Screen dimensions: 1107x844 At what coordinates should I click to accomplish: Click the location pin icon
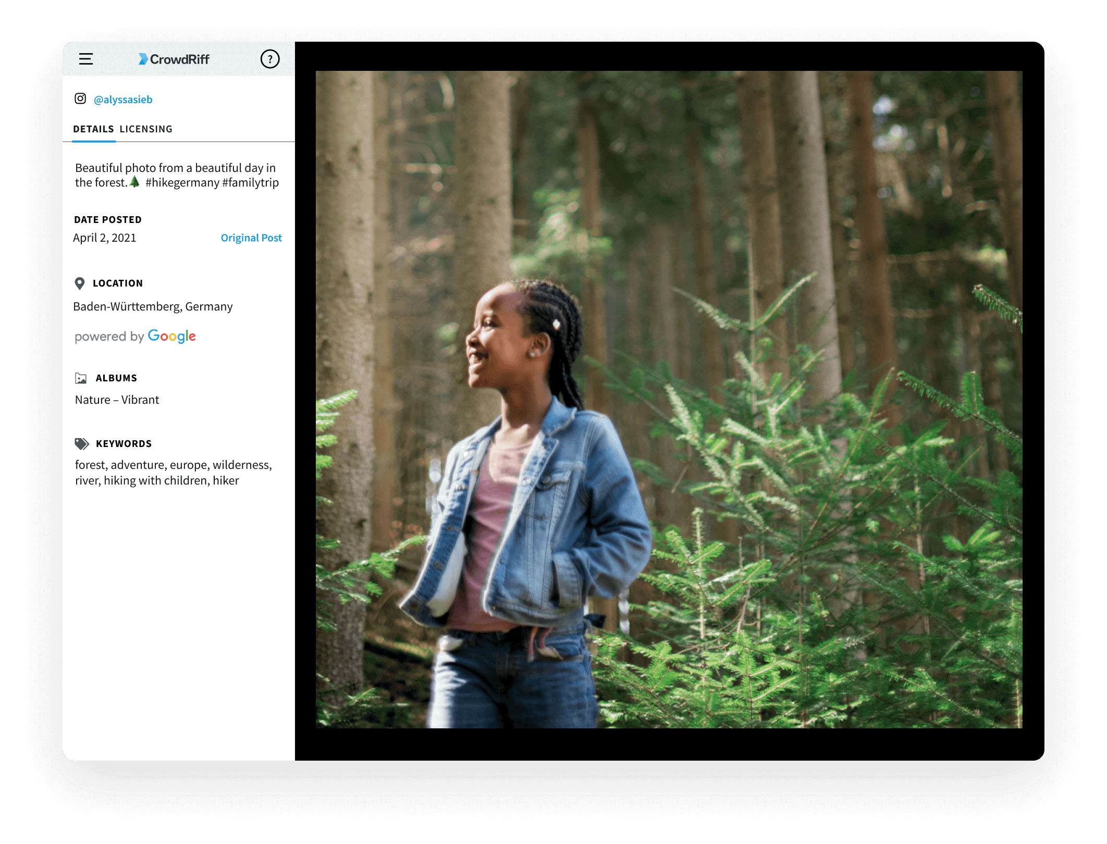click(80, 283)
